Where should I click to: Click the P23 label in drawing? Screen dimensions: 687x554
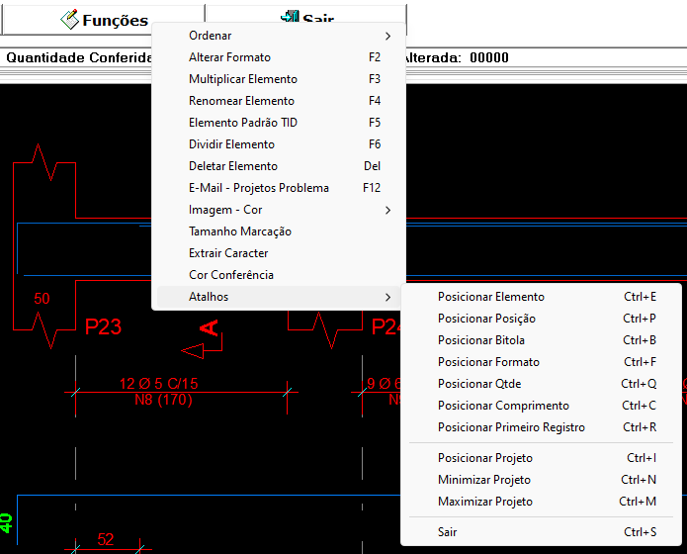point(103,327)
